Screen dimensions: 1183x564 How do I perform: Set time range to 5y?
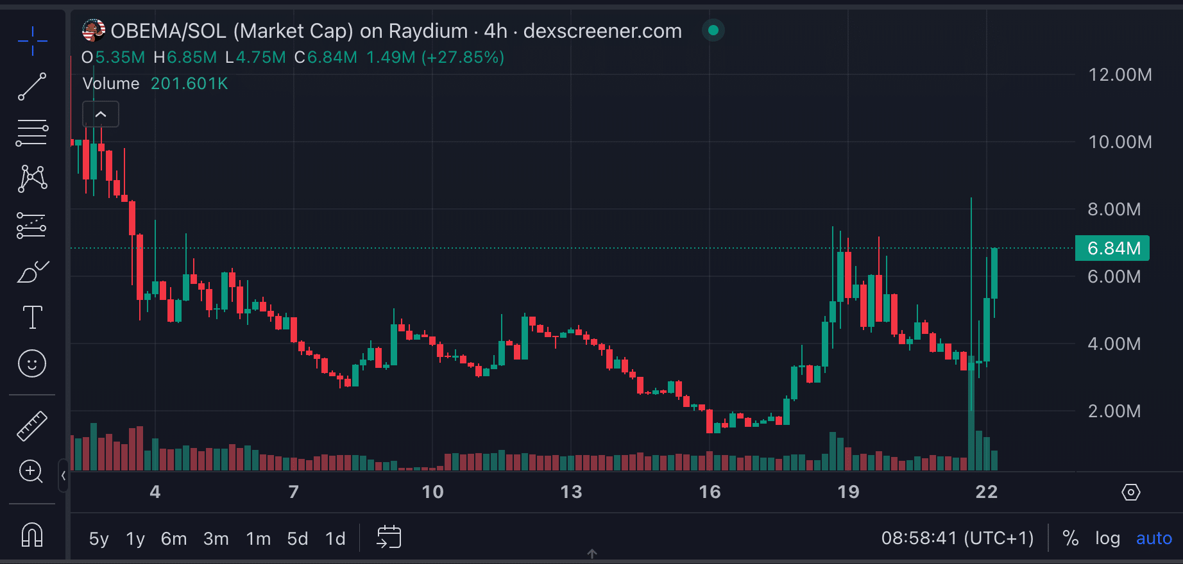(x=99, y=538)
